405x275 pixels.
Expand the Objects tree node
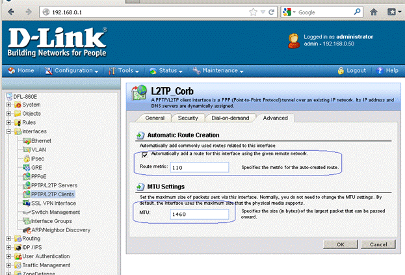[x=9, y=114]
